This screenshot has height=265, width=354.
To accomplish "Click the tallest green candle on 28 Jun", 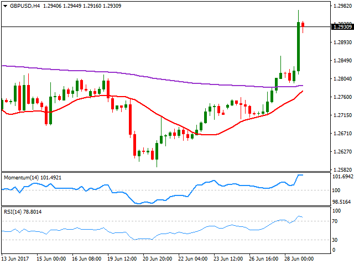I will point(299,46).
